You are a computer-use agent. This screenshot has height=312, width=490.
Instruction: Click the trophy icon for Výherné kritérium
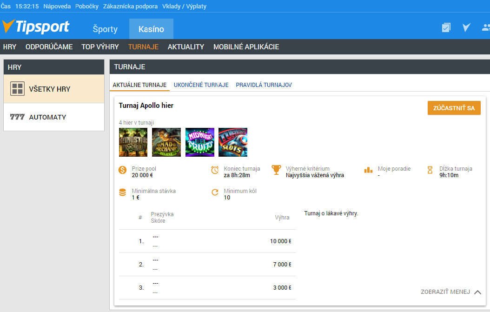(x=276, y=170)
